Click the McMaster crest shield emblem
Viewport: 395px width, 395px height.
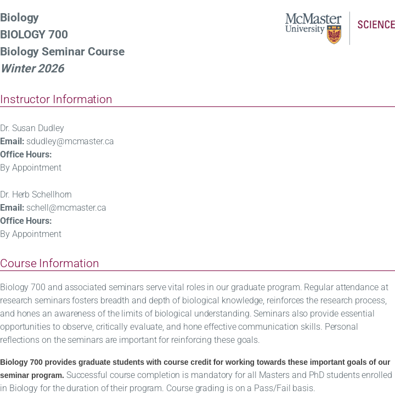[334, 35]
